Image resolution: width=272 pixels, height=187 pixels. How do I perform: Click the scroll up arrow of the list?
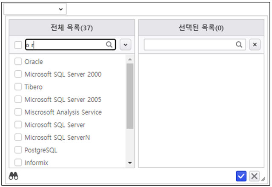tap(130, 59)
